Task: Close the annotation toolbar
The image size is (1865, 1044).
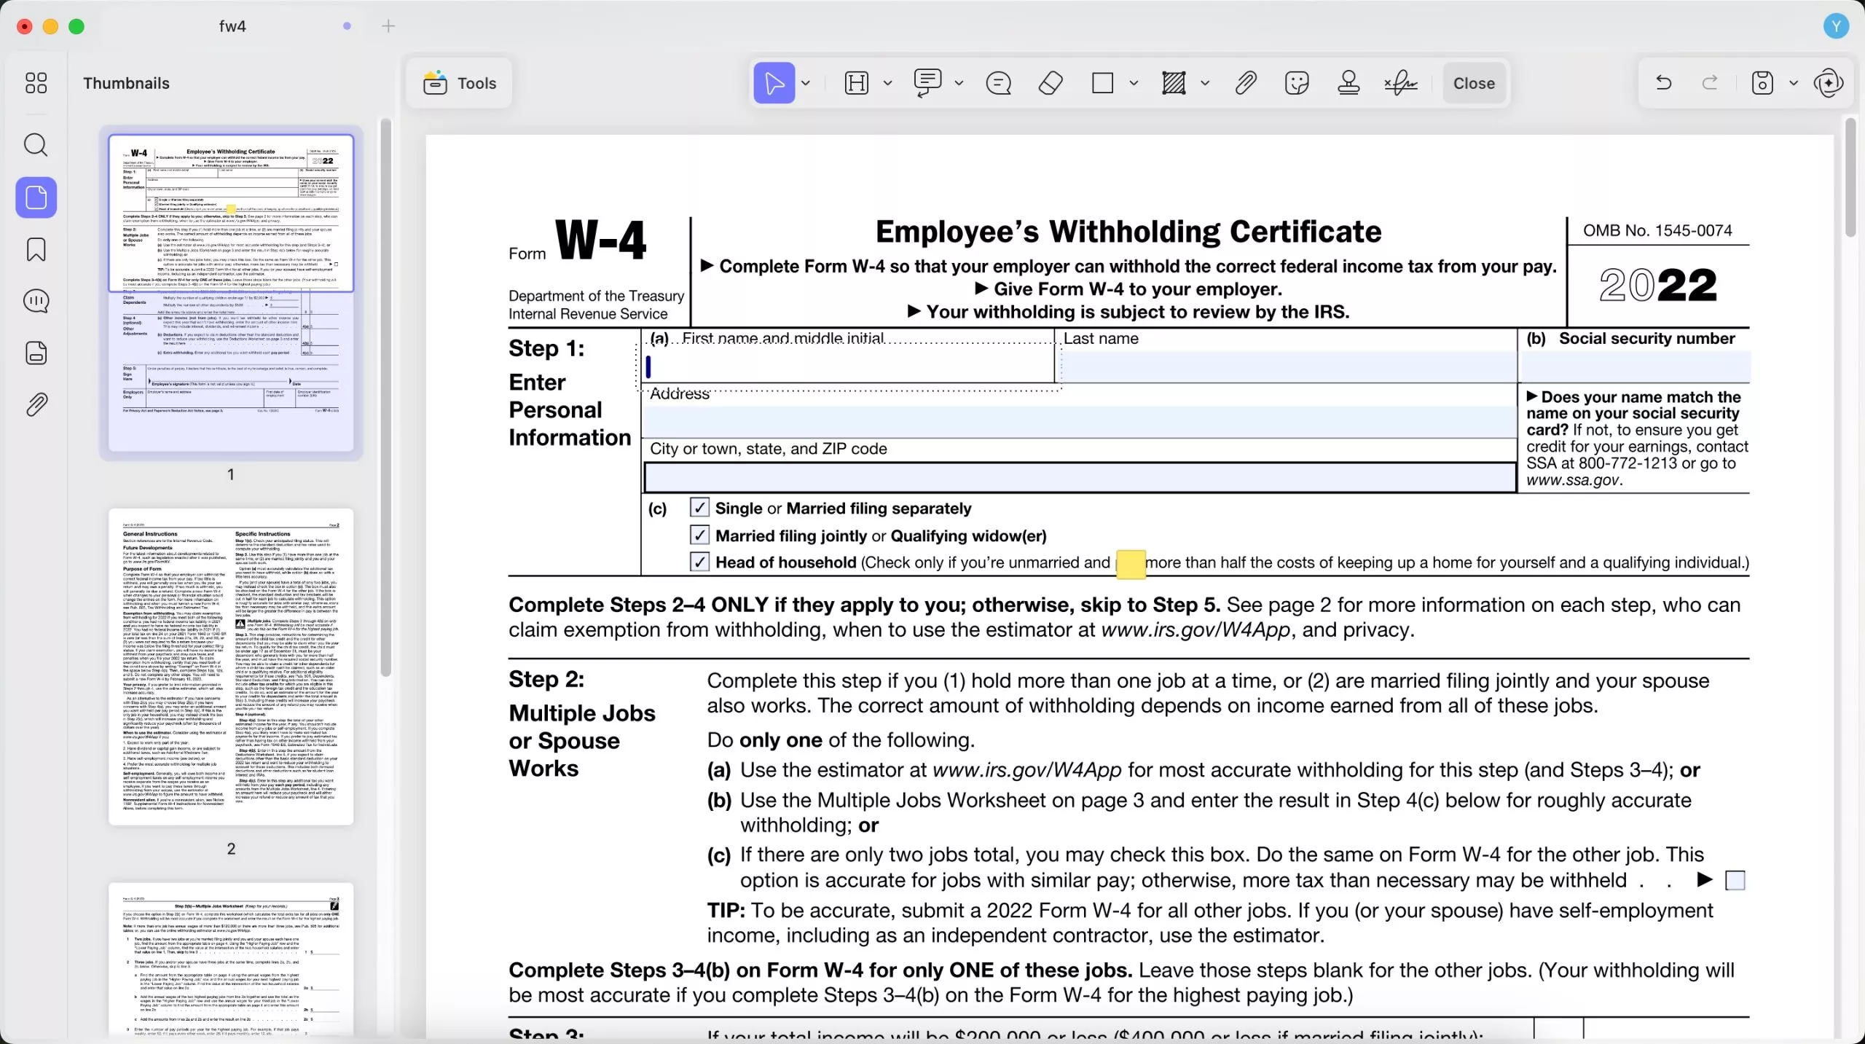Action: point(1474,83)
